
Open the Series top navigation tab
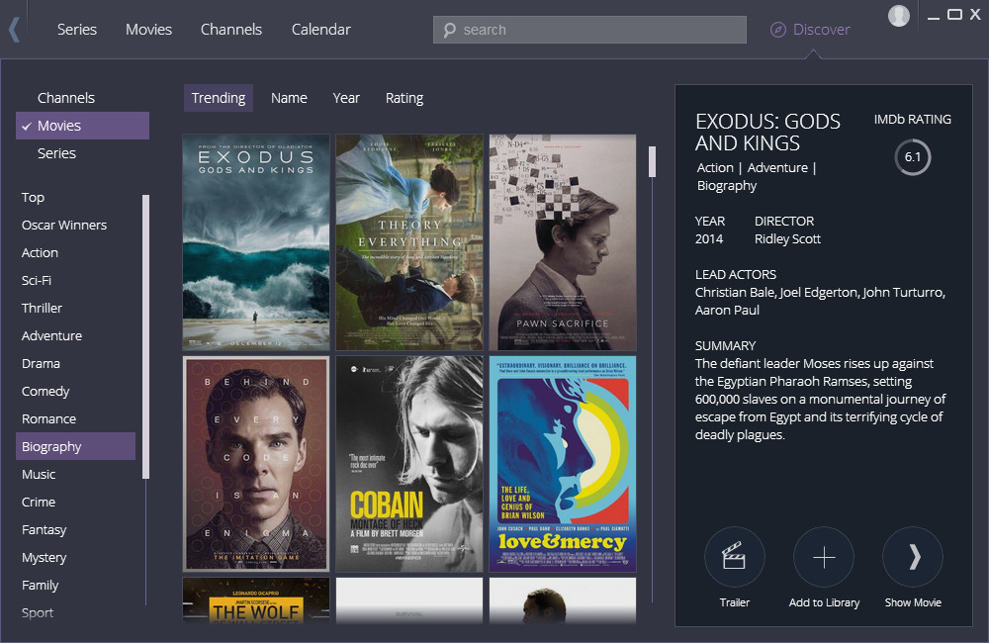[x=77, y=30]
